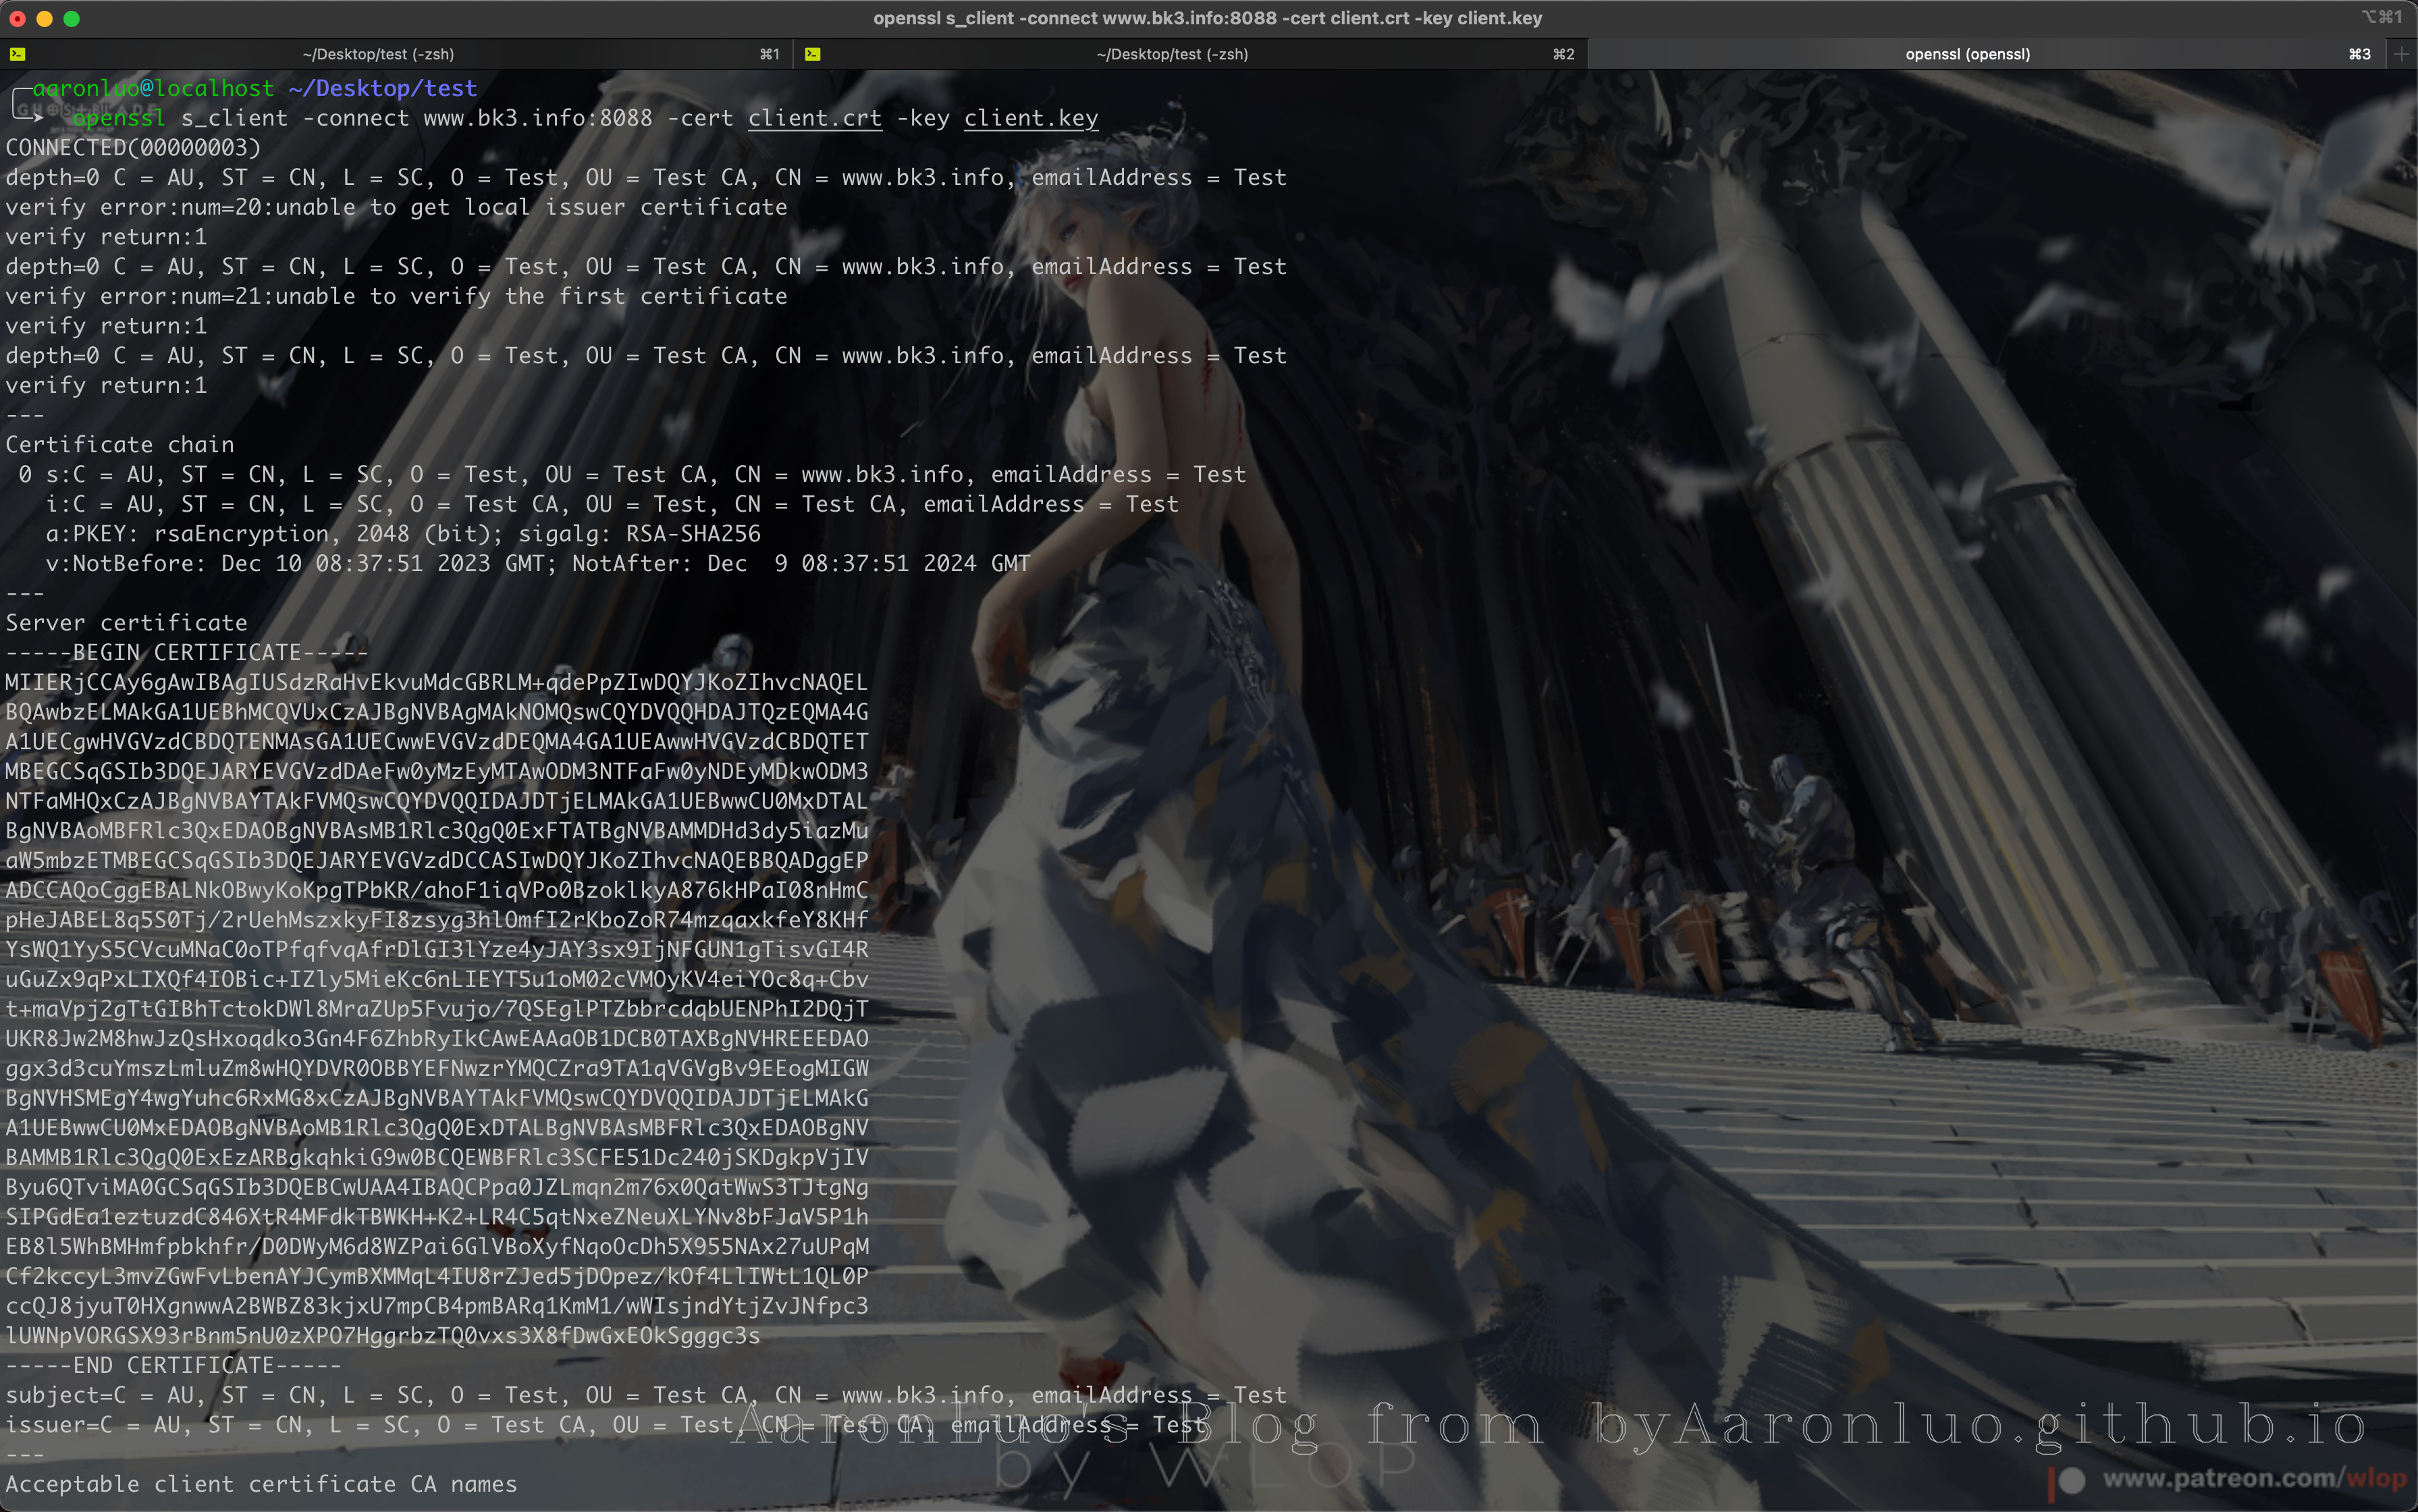Viewport: 2418px width, 1512px height.
Task: Minimize window using the yellow button
Action: point(44,18)
